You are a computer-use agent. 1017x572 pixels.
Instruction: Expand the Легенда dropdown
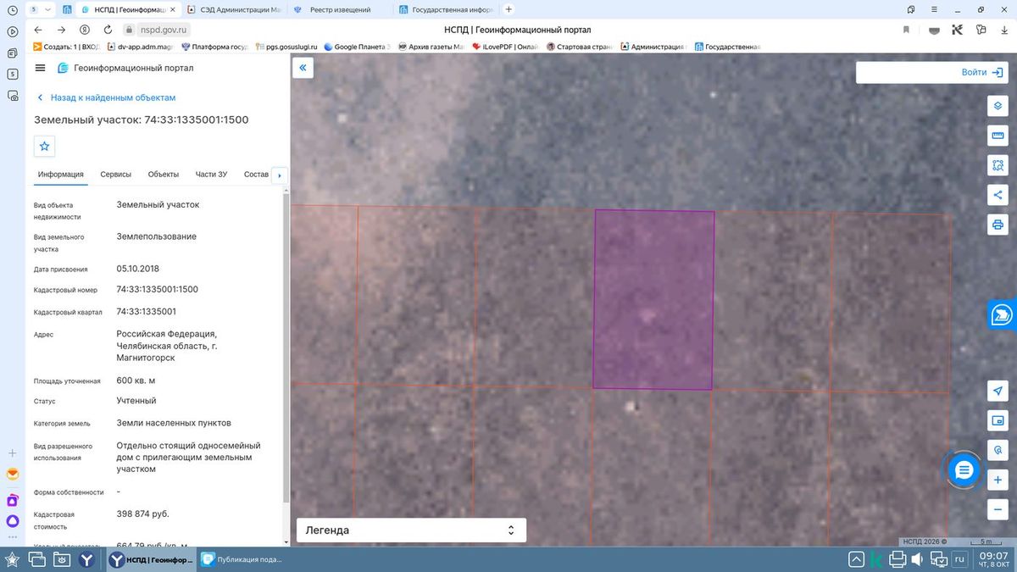(x=411, y=530)
